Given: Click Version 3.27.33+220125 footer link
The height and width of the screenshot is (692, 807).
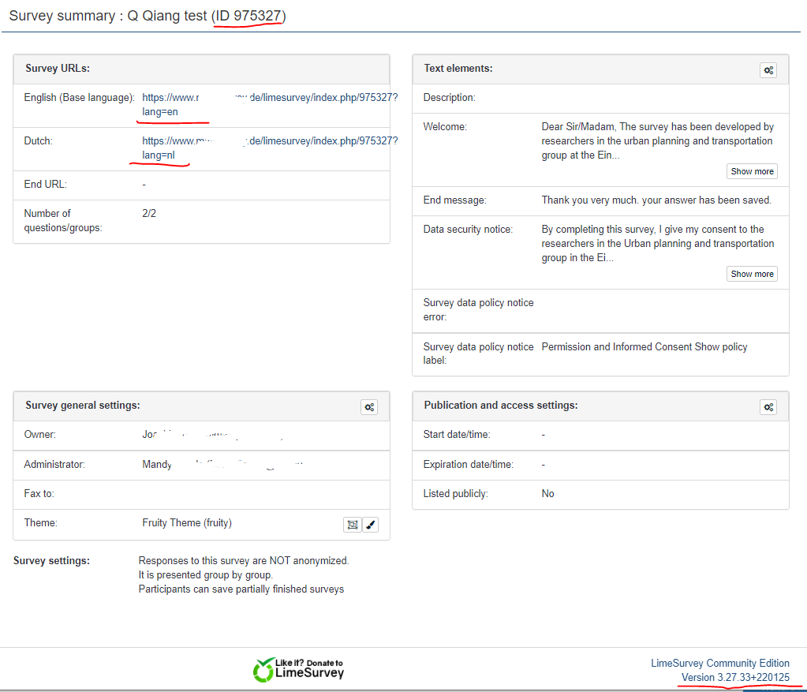Looking at the screenshot, I should pos(735,678).
